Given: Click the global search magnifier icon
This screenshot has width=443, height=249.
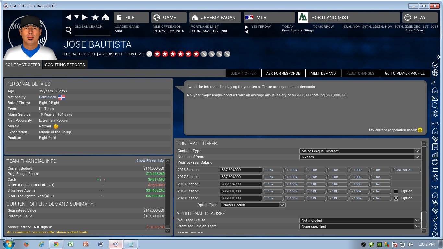Looking at the screenshot, I should (68, 30).
